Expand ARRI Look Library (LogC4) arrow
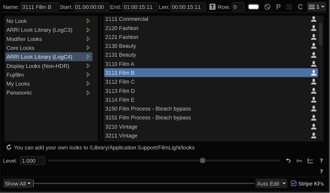 pos(88,57)
